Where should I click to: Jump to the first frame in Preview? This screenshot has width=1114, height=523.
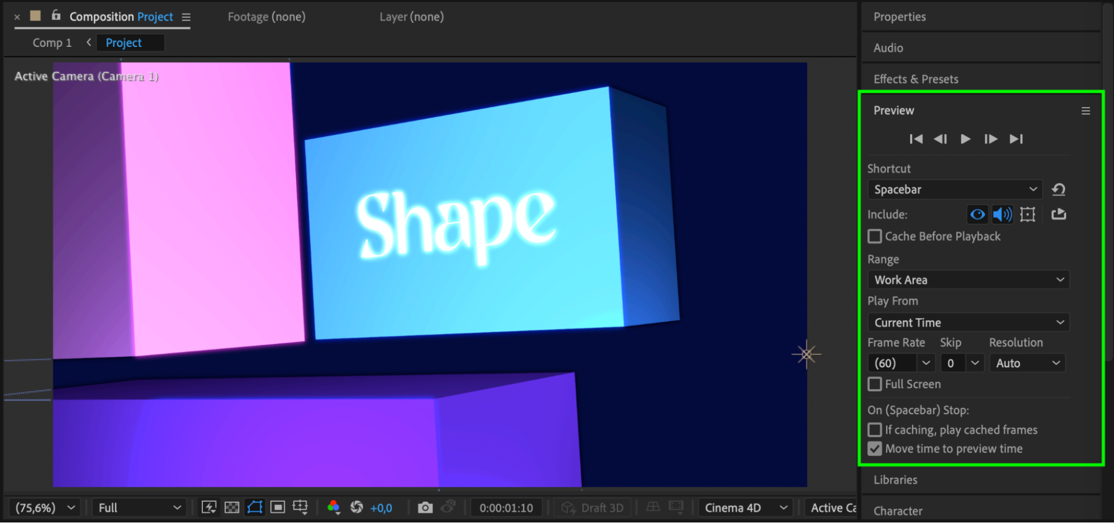[916, 139]
